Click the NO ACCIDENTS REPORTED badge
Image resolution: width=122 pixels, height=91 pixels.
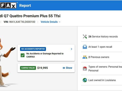(33, 49)
